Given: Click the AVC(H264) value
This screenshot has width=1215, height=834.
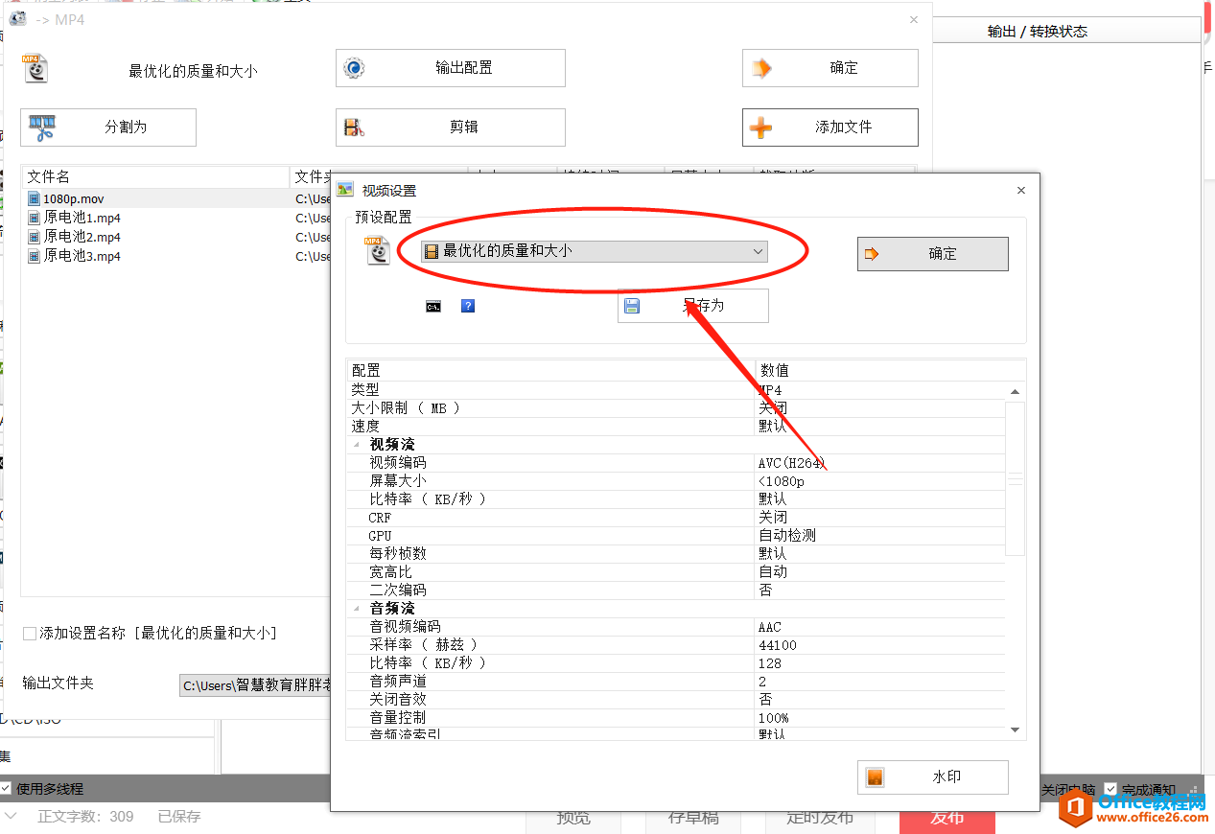Looking at the screenshot, I should point(791,463).
